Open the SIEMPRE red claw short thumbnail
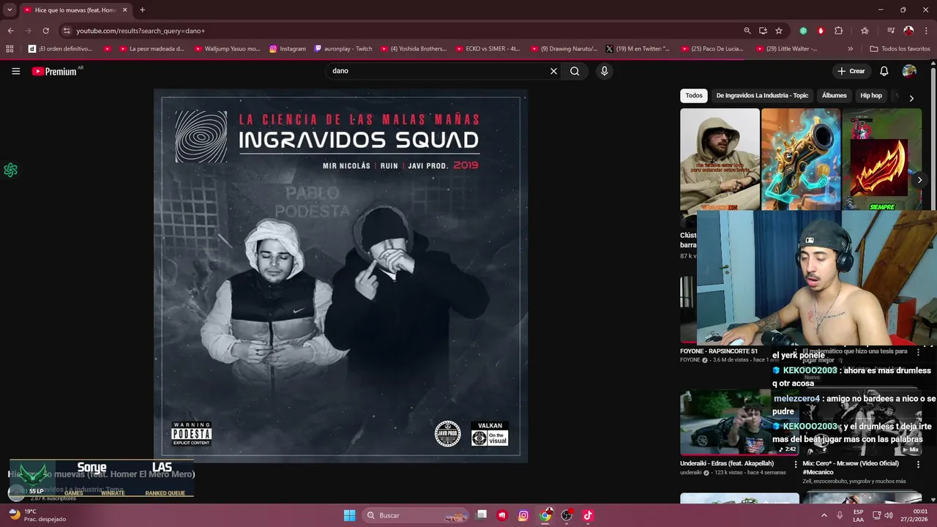Viewport: 937px width, 527px height. [882, 160]
